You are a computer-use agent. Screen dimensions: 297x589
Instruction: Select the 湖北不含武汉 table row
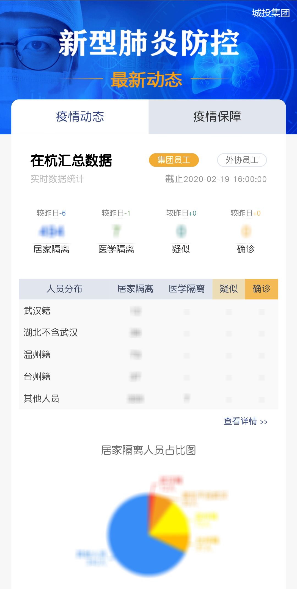(148, 333)
